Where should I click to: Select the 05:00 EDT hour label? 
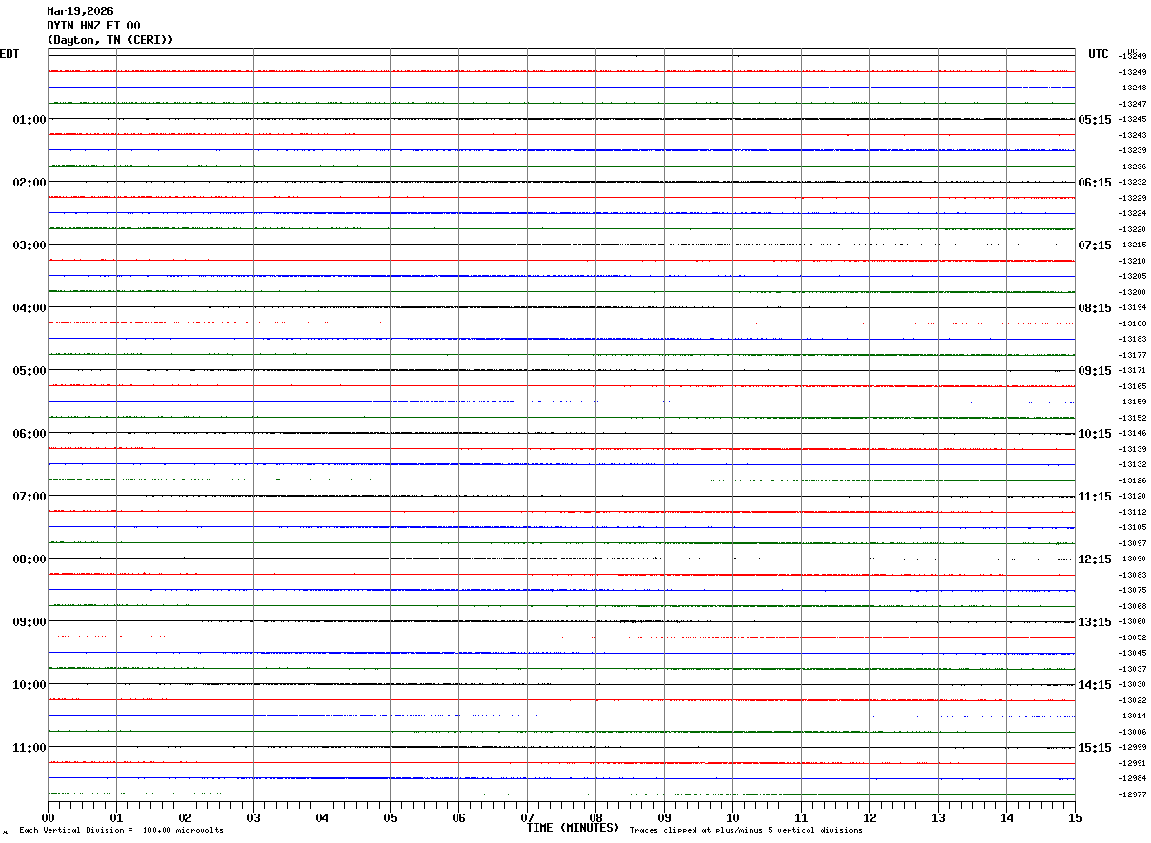tap(29, 370)
